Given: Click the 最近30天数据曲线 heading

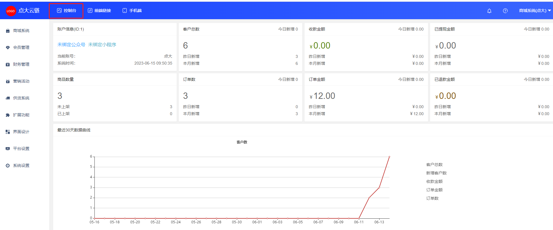Looking at the screenshot, I should click(x=74, y=130).
